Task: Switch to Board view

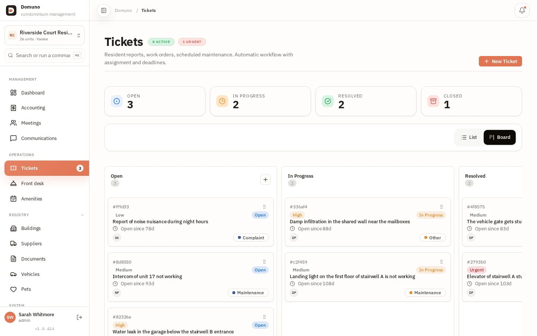Action: pyautogui.click(x=500, y=137)
